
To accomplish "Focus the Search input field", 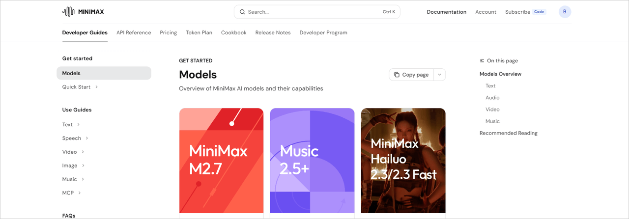I will click(x=314, y=12).
